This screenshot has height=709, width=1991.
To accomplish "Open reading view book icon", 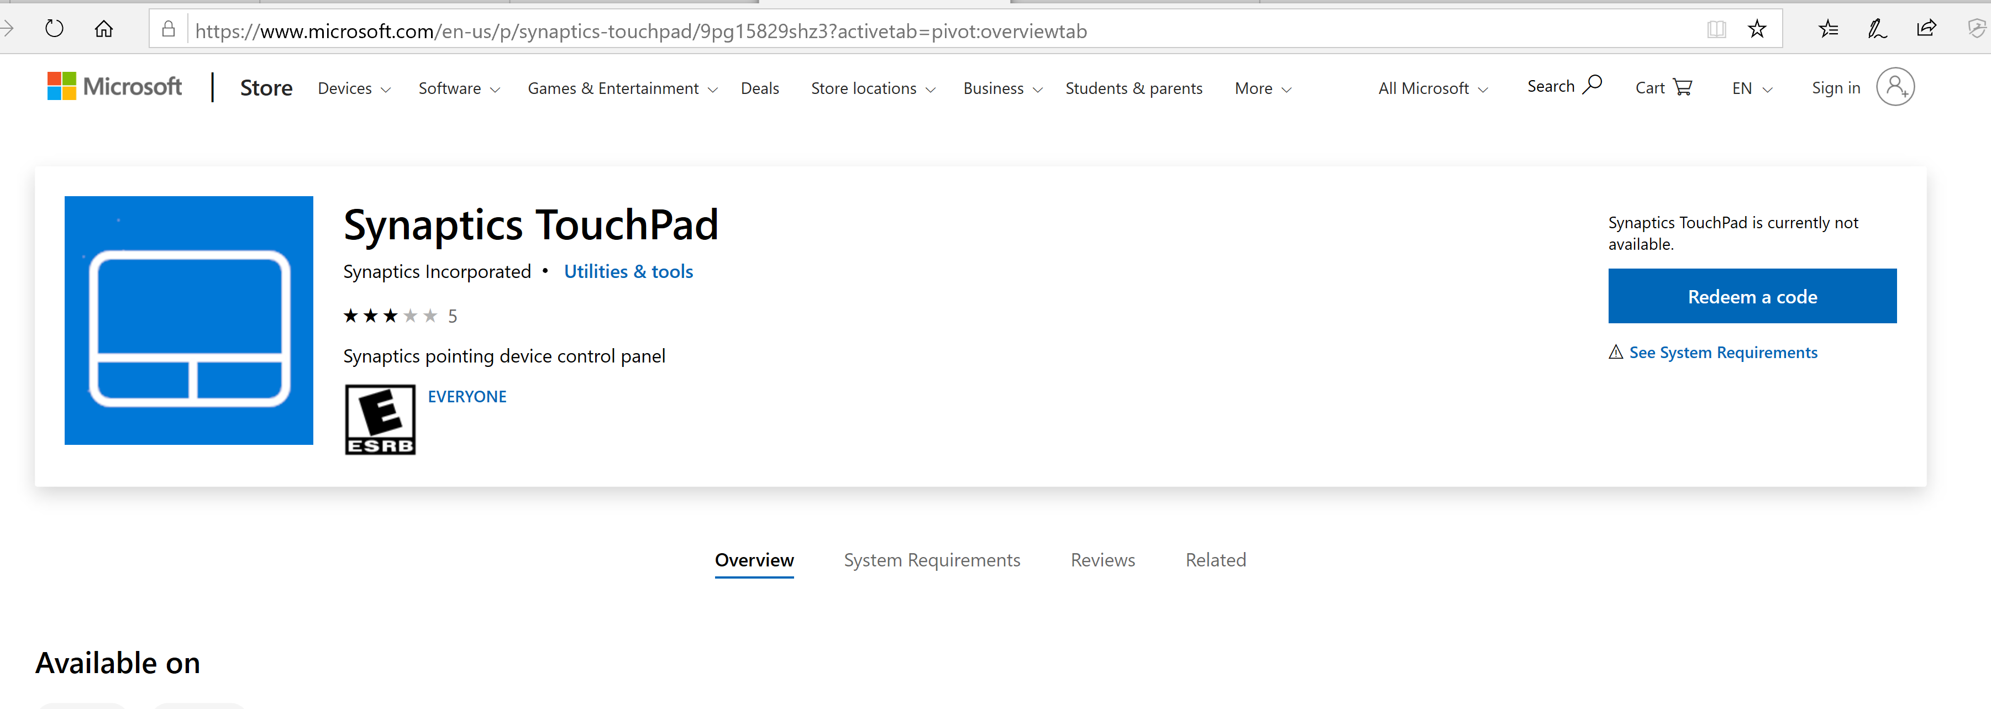I will (1716, 29).
